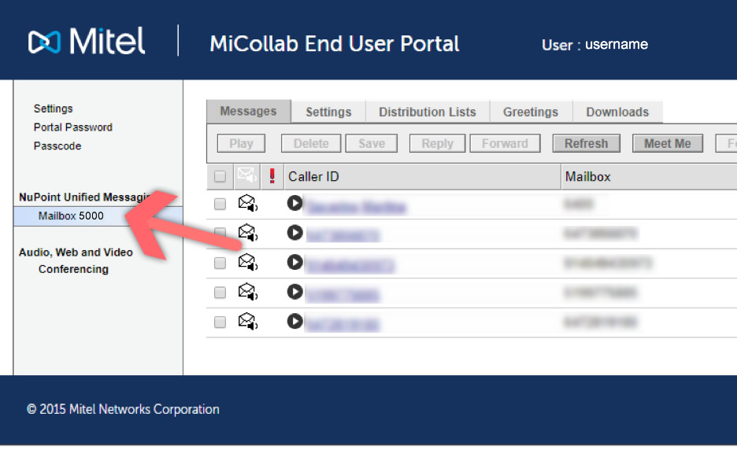This screenshot has height=461, width=737.
Task: Click the Reply button
Action: coord(437,143)
